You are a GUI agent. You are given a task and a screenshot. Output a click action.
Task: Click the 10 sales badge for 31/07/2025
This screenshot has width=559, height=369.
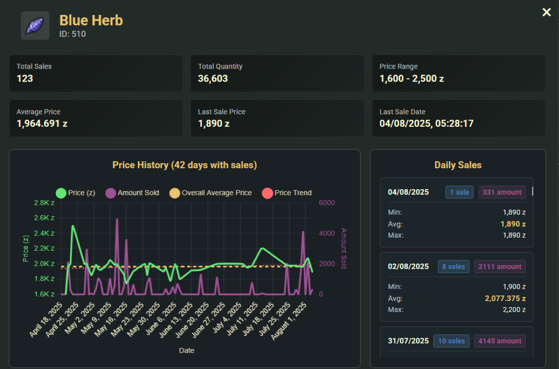451,341
